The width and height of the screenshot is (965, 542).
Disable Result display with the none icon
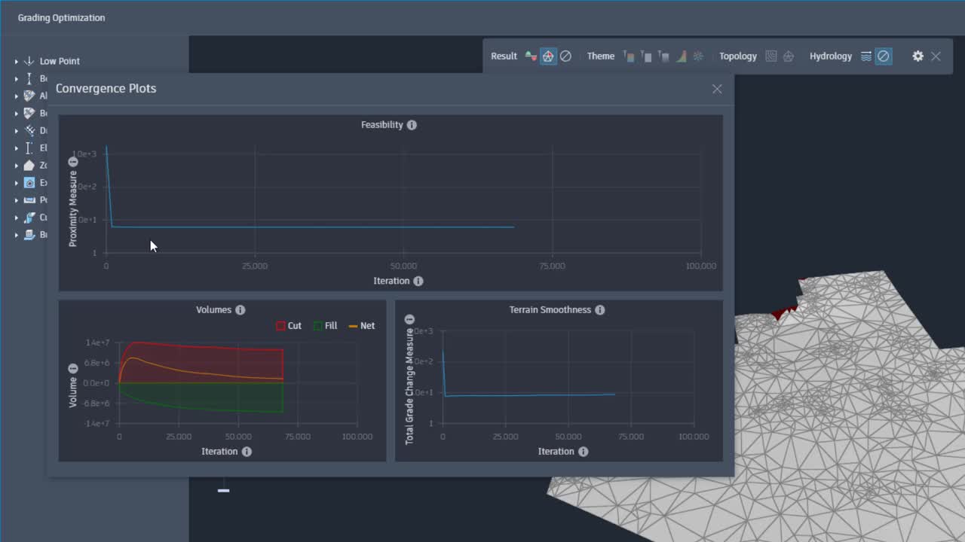565,56
